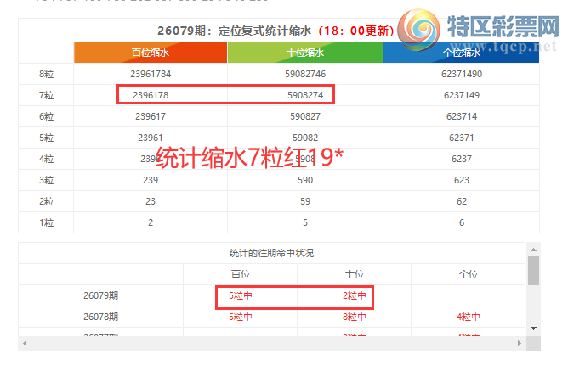
Task: Click the 十位 header in history table
Action: (355, 274)
